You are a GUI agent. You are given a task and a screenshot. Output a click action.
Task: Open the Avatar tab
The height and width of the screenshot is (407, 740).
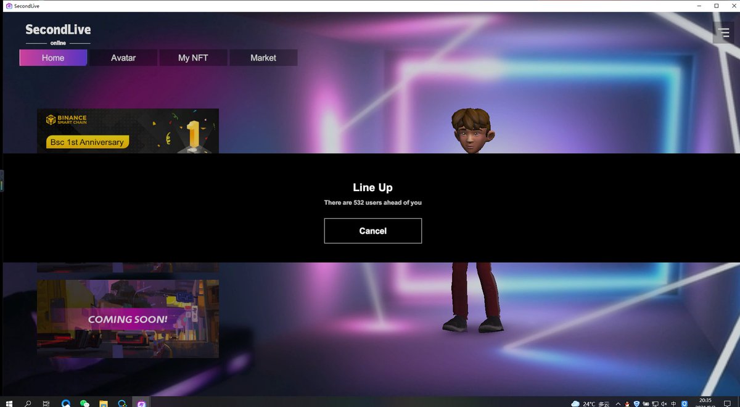point(123,57)
